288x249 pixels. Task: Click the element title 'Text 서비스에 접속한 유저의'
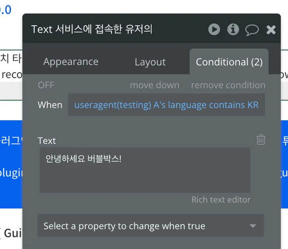(92, 29)
